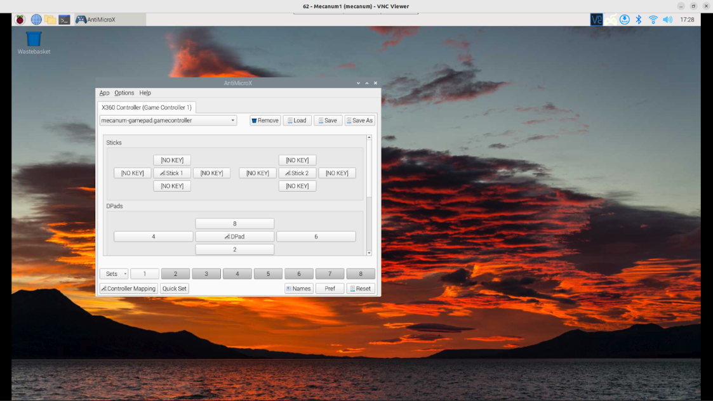Open the Raspberry Pi main menu

tap(20, 20)
